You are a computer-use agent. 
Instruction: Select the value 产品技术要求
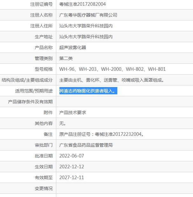click(x=73, y=113)
